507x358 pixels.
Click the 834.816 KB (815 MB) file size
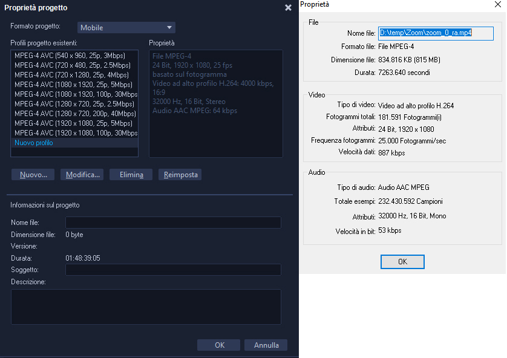[410, 60]
